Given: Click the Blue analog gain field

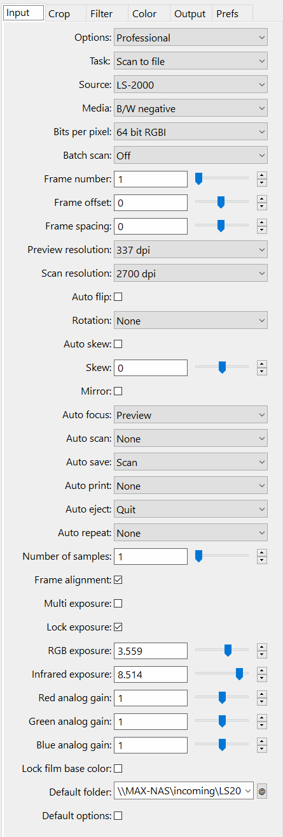Looking at the screenshot, I should (x=151, y=745).
